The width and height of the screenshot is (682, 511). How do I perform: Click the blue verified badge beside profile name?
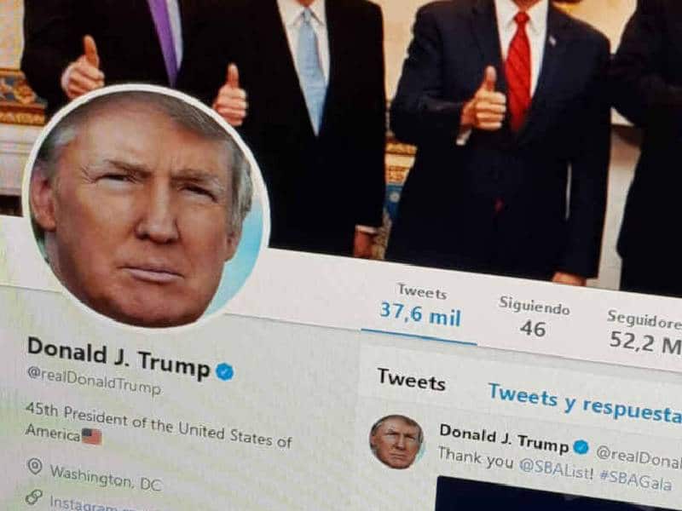tap(225, 372)
